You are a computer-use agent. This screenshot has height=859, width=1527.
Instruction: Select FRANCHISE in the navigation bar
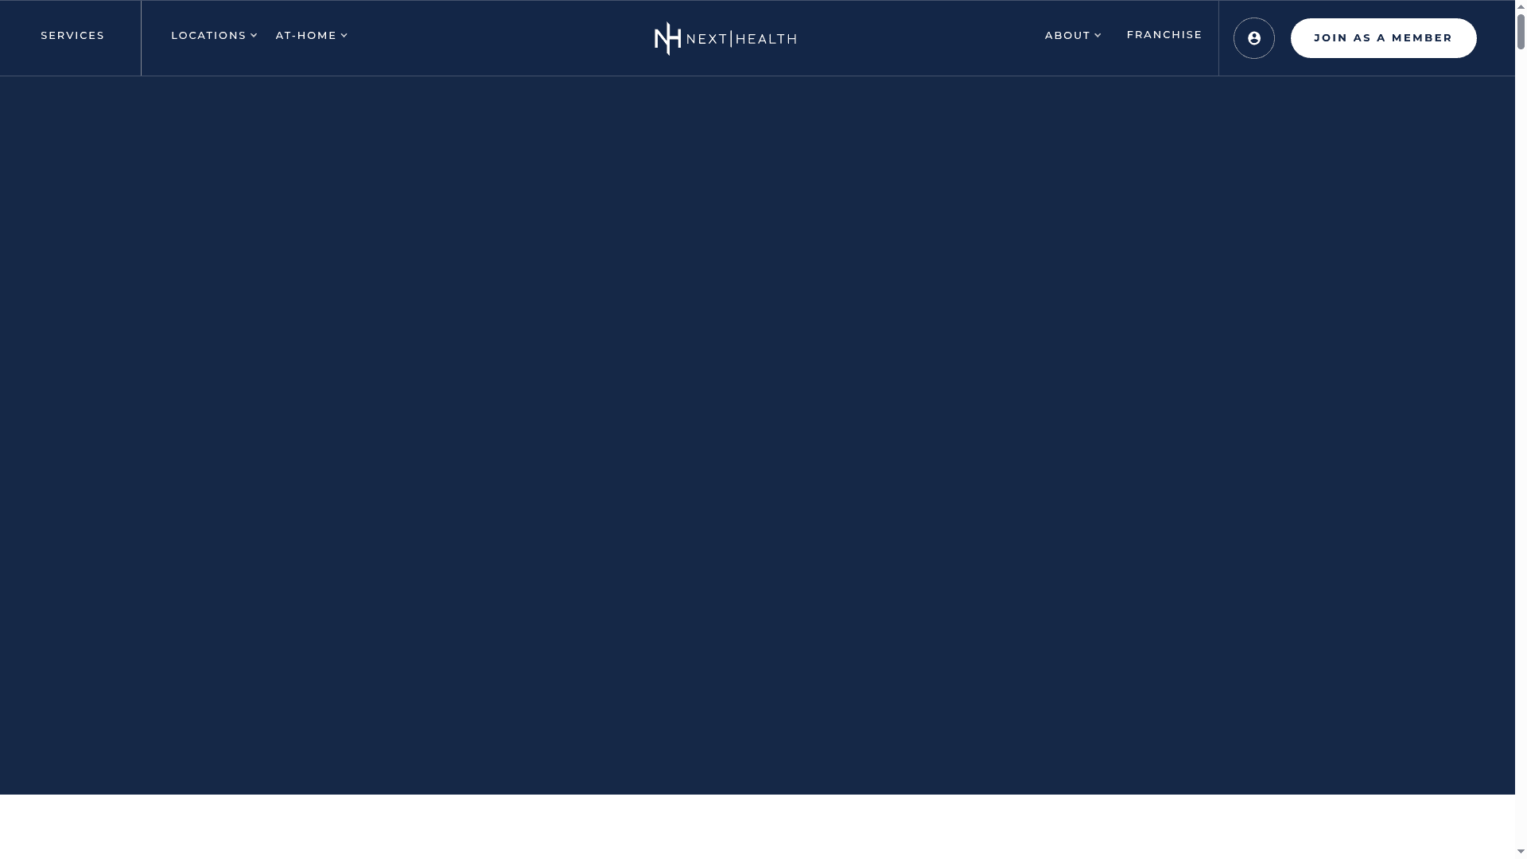pos(1164,35)
